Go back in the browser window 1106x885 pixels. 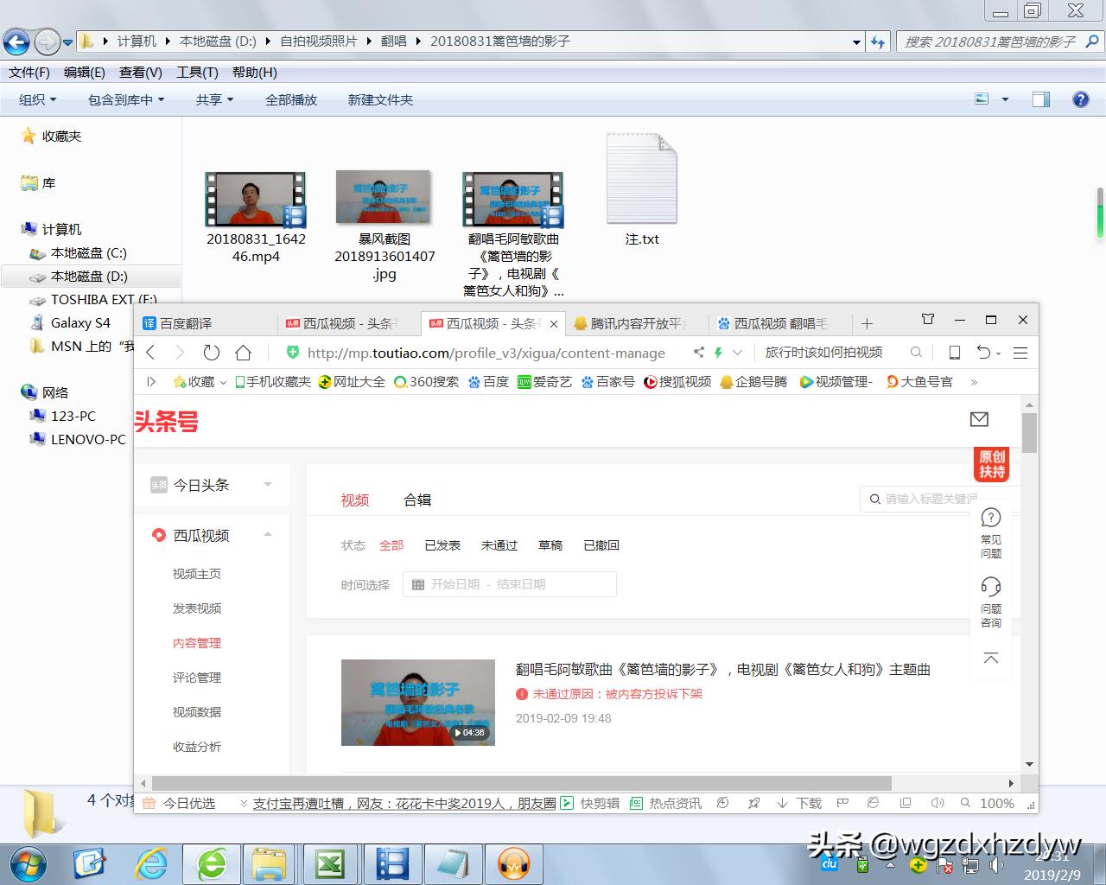(151, 353)
